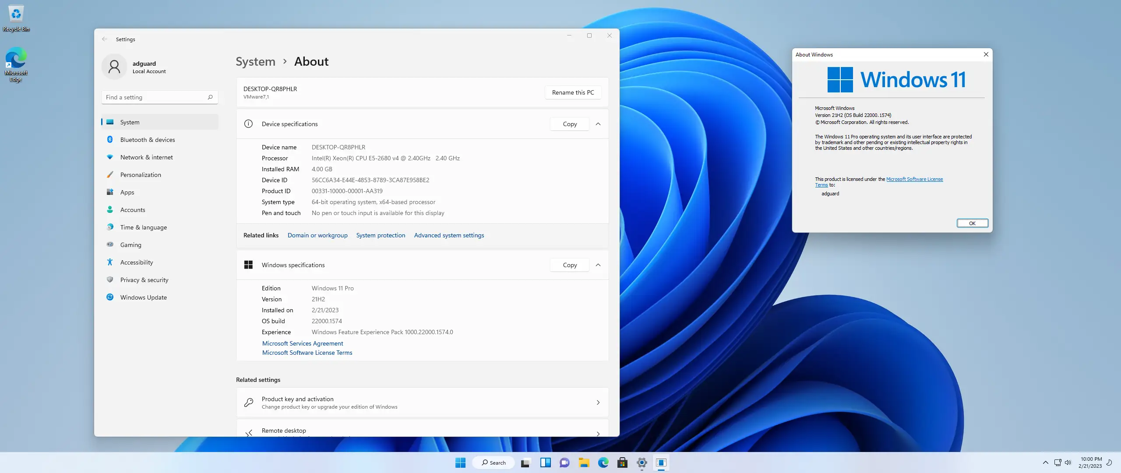
Task: Open Network & internet settings
Action: 160,157
